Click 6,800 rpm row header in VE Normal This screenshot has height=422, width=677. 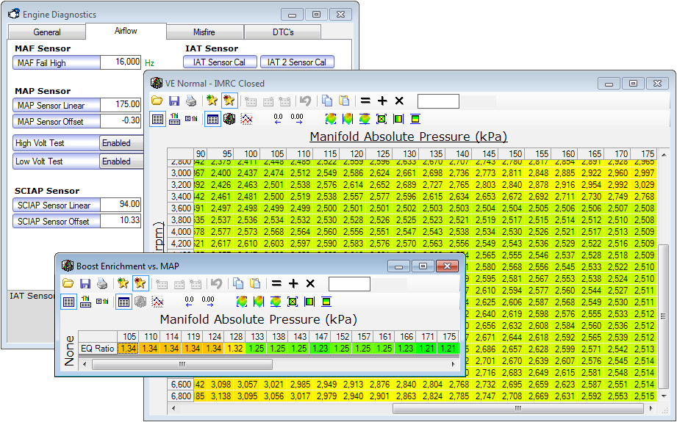click(181, 396)
